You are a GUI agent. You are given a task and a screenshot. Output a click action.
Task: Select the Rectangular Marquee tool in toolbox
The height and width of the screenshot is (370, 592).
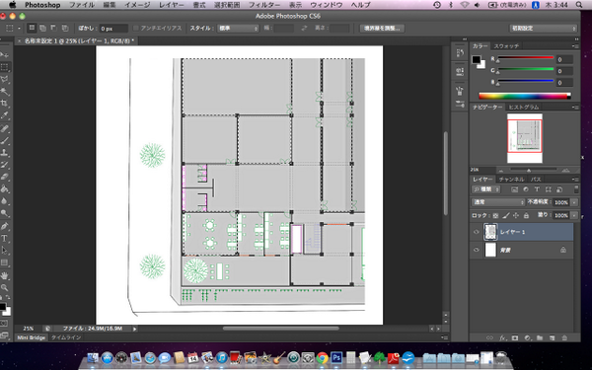coord(4,67)
